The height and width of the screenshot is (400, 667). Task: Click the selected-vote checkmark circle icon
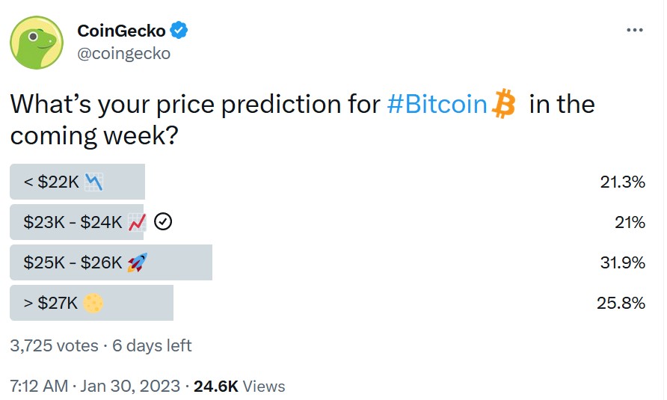[163, 222]
